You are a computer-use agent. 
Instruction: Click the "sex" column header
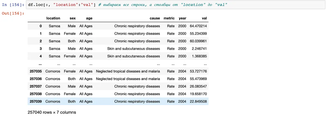click(x=72, y=18)
